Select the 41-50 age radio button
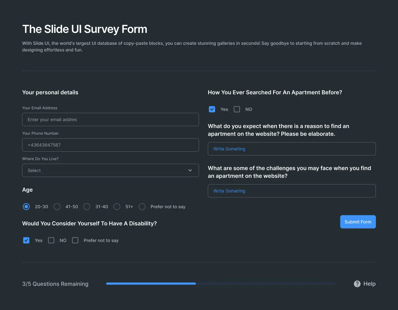This screenshot has width=398, height=310. pos(57,207)
